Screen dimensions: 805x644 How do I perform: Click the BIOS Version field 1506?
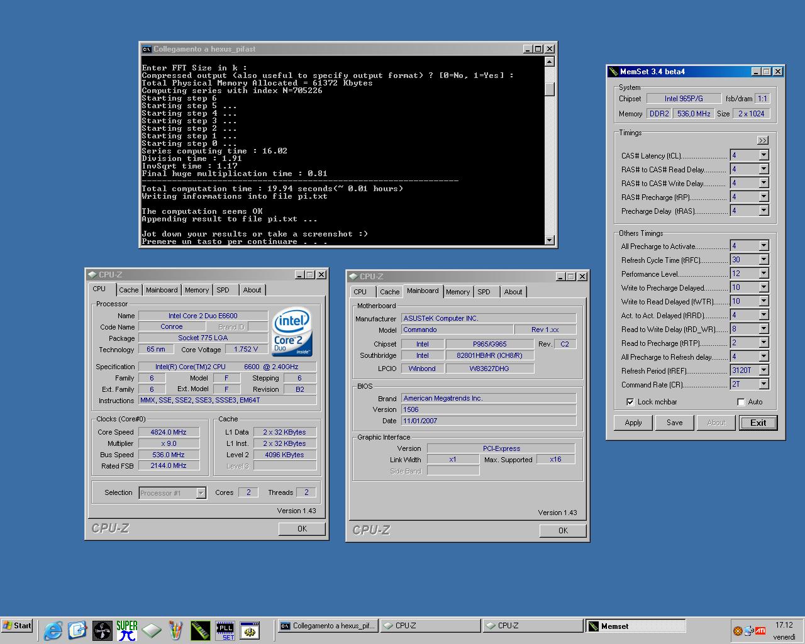[x=489, y=409]
